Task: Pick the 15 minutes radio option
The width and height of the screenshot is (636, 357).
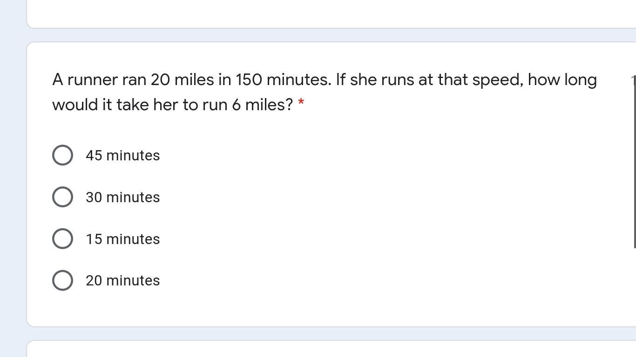Action: [62, 239]
